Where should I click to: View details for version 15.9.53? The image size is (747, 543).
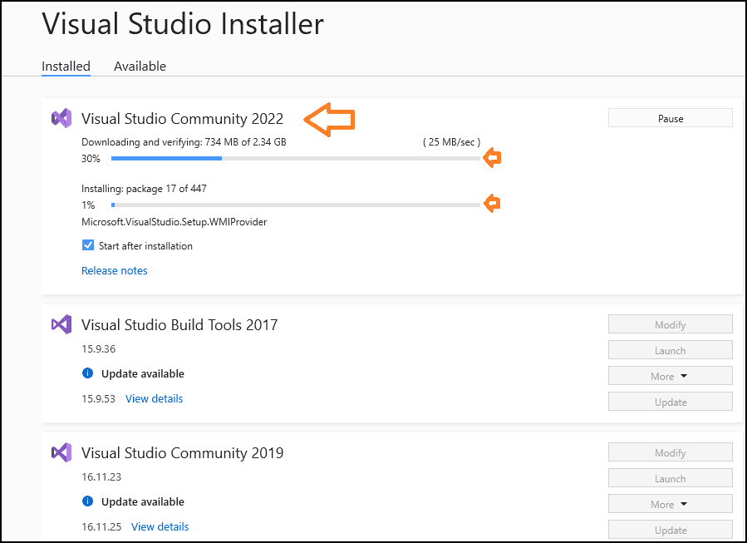point(154,398)
